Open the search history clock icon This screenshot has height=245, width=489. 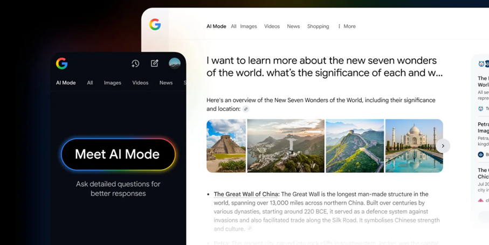pos(135,64)
